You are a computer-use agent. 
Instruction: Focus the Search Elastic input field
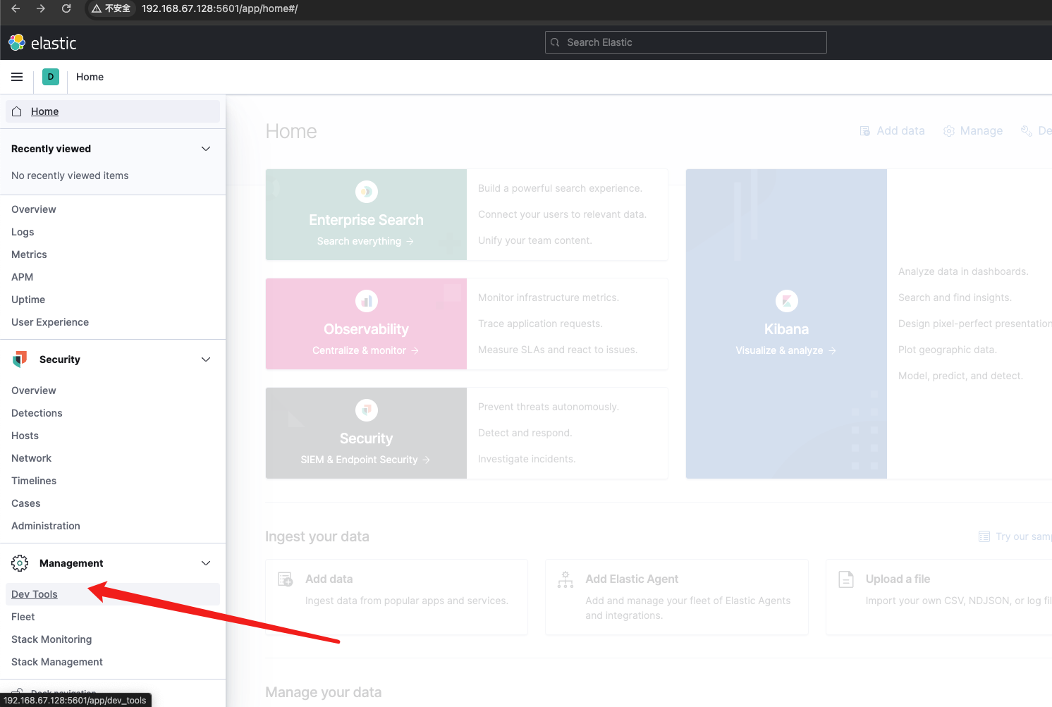(686, 42)
